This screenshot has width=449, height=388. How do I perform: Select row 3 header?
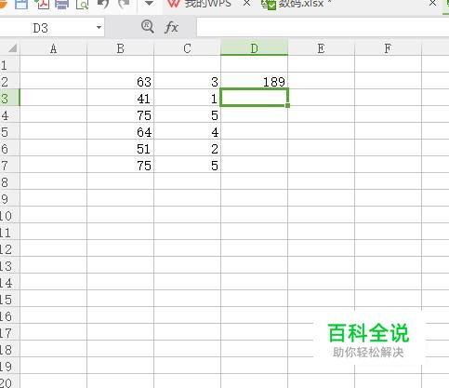coord(9,99)
